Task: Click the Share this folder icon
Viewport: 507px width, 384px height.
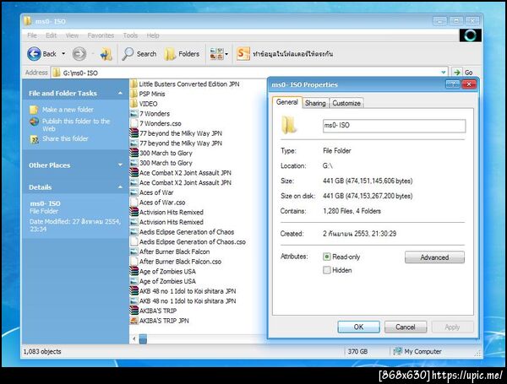Action: coord(34,139)
